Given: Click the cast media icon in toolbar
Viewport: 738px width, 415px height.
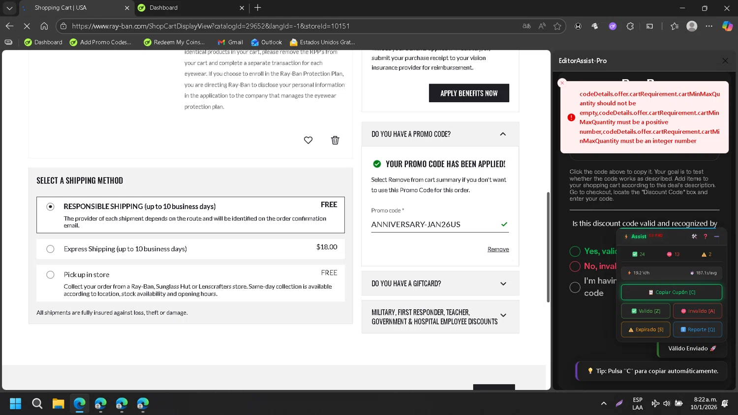Looking at the screenshot, I should 649,26.
